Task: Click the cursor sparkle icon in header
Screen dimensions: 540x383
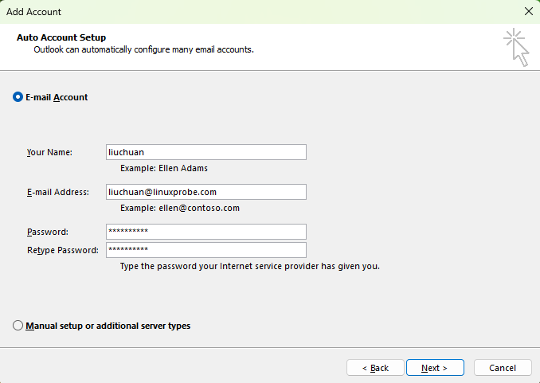Action: tap(516, 48)
